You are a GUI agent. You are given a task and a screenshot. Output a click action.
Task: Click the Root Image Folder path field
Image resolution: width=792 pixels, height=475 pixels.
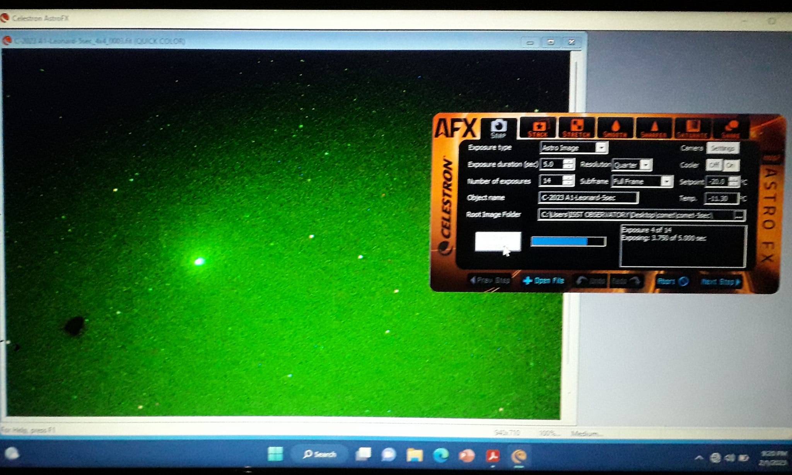point(636,215)
